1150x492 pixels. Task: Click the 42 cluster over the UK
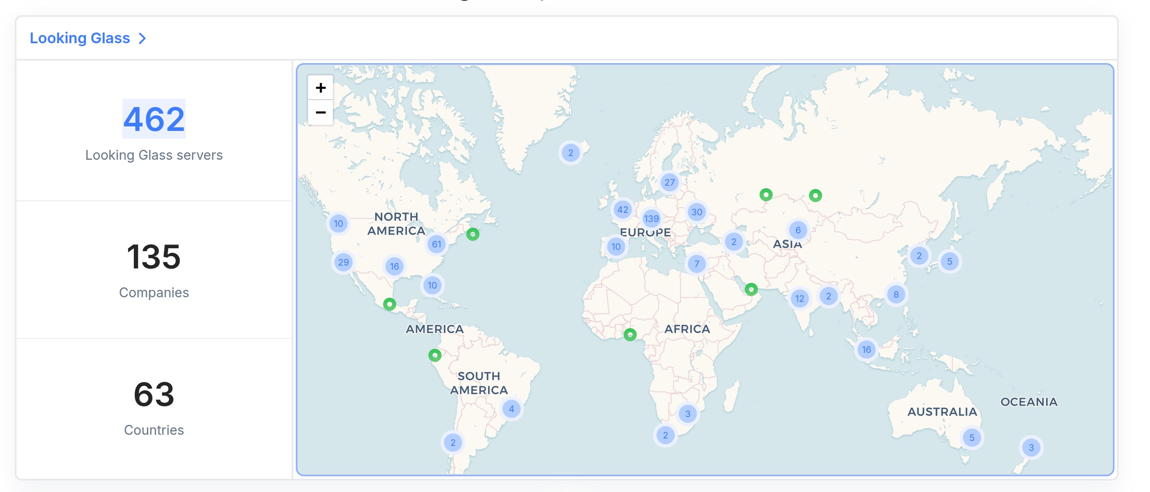coord(622,210)
